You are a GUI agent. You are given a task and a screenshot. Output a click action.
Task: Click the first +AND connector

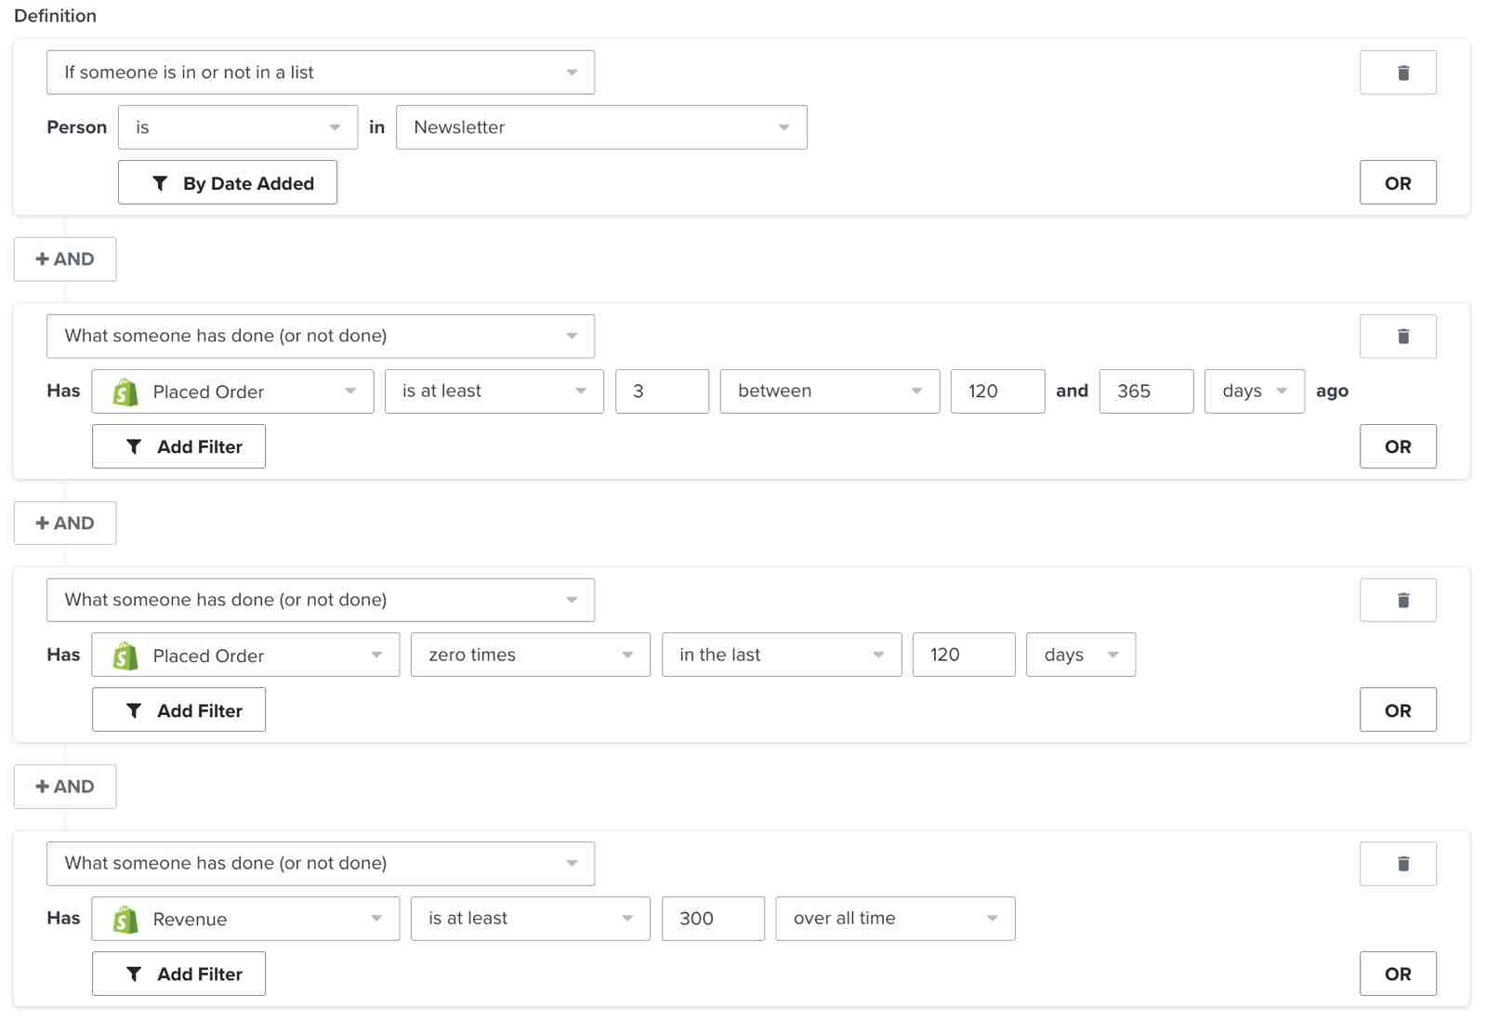(x=65, y=259)
